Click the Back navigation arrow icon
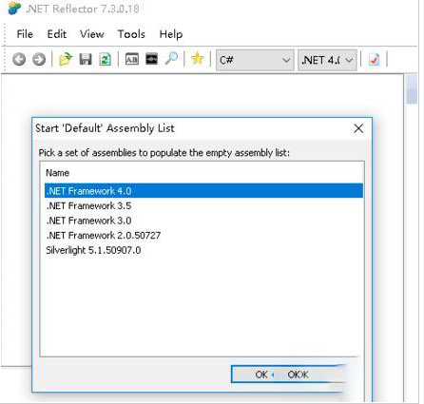This screenshot has width=424, height=404. 19,59
